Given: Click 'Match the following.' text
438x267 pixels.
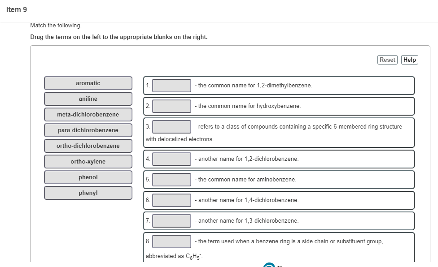Looking at the screenshot, I should [56, 26].
